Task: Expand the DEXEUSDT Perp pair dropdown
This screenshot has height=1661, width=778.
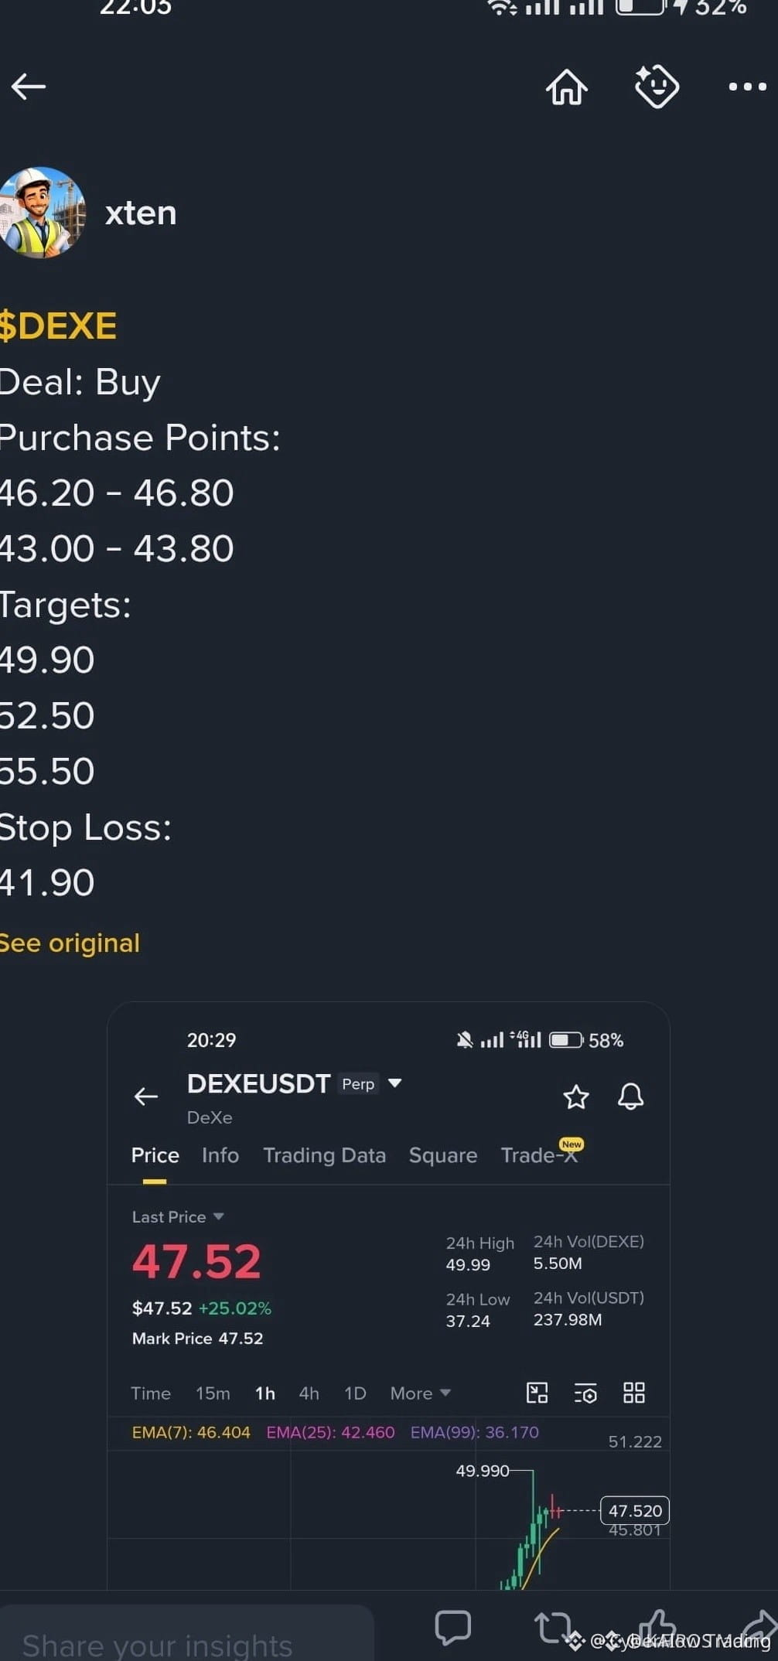Action: (x=394, y=1083)
